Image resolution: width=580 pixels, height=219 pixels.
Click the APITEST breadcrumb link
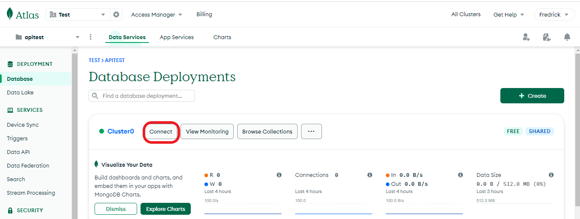coord(115,60)
